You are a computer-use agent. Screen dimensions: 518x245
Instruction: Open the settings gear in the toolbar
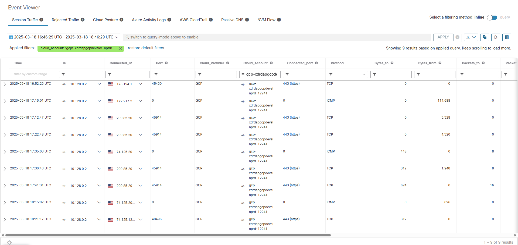[x=496, y=37]
